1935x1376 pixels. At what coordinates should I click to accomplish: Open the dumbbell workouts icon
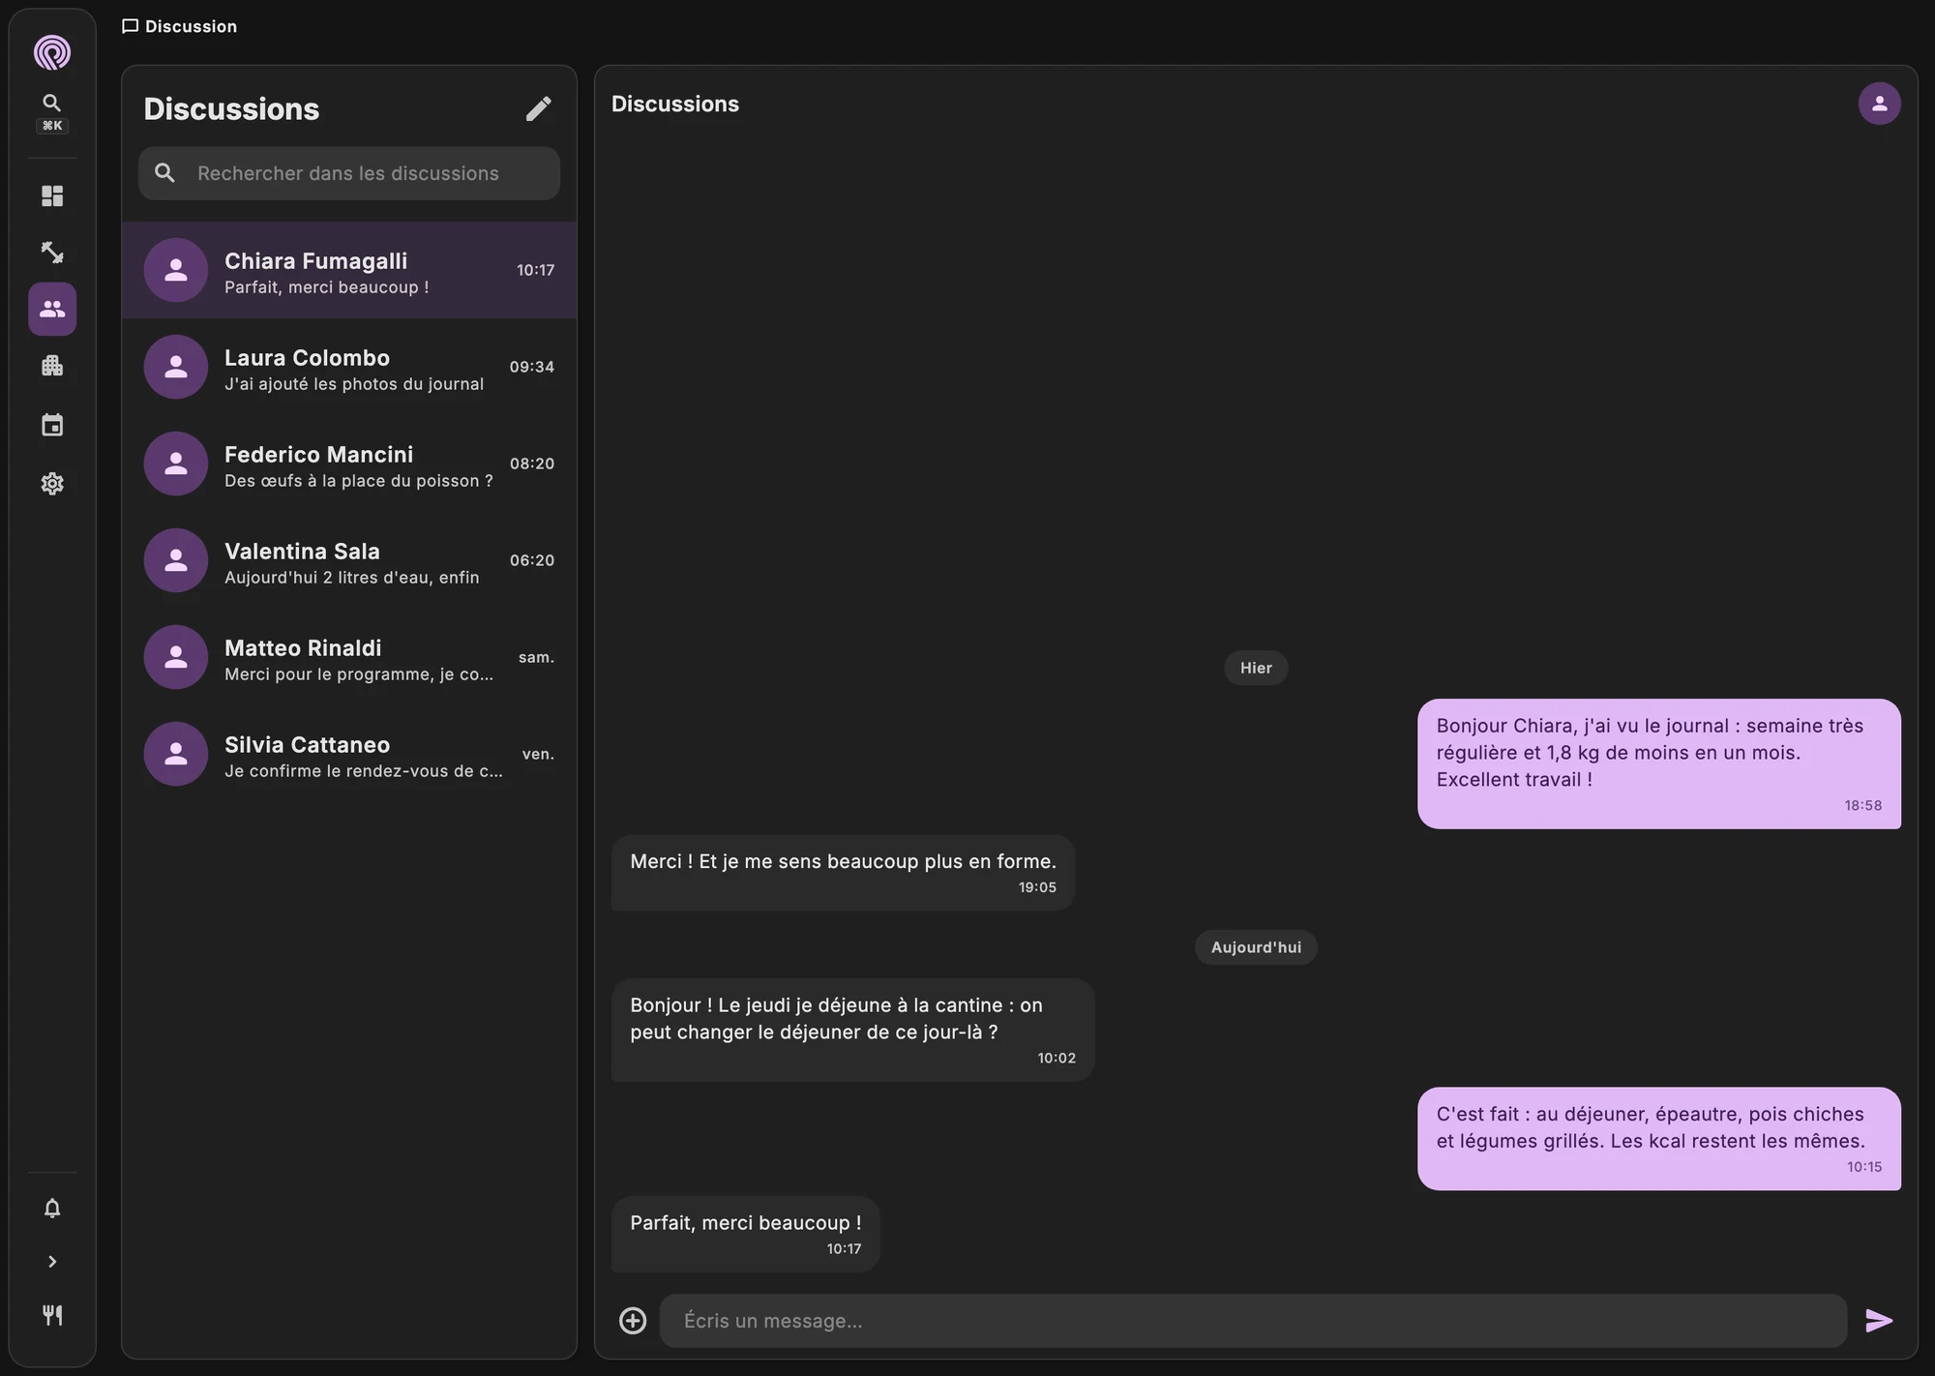tap(52, 253)
